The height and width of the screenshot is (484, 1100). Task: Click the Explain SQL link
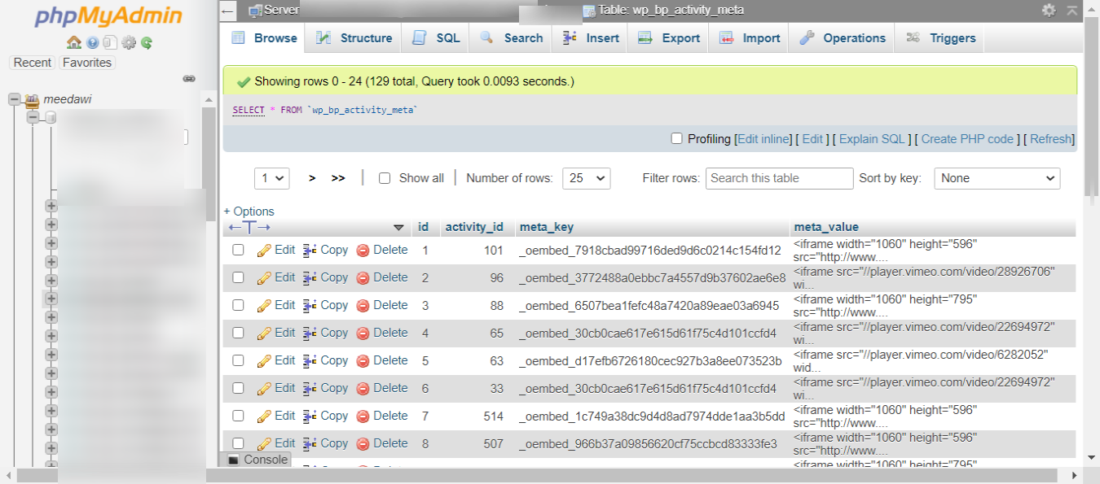click(872, 139)
